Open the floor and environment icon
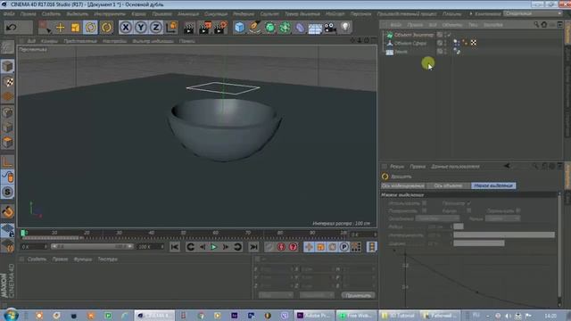The height and width of the screenshot is (321, 571). 315,28
